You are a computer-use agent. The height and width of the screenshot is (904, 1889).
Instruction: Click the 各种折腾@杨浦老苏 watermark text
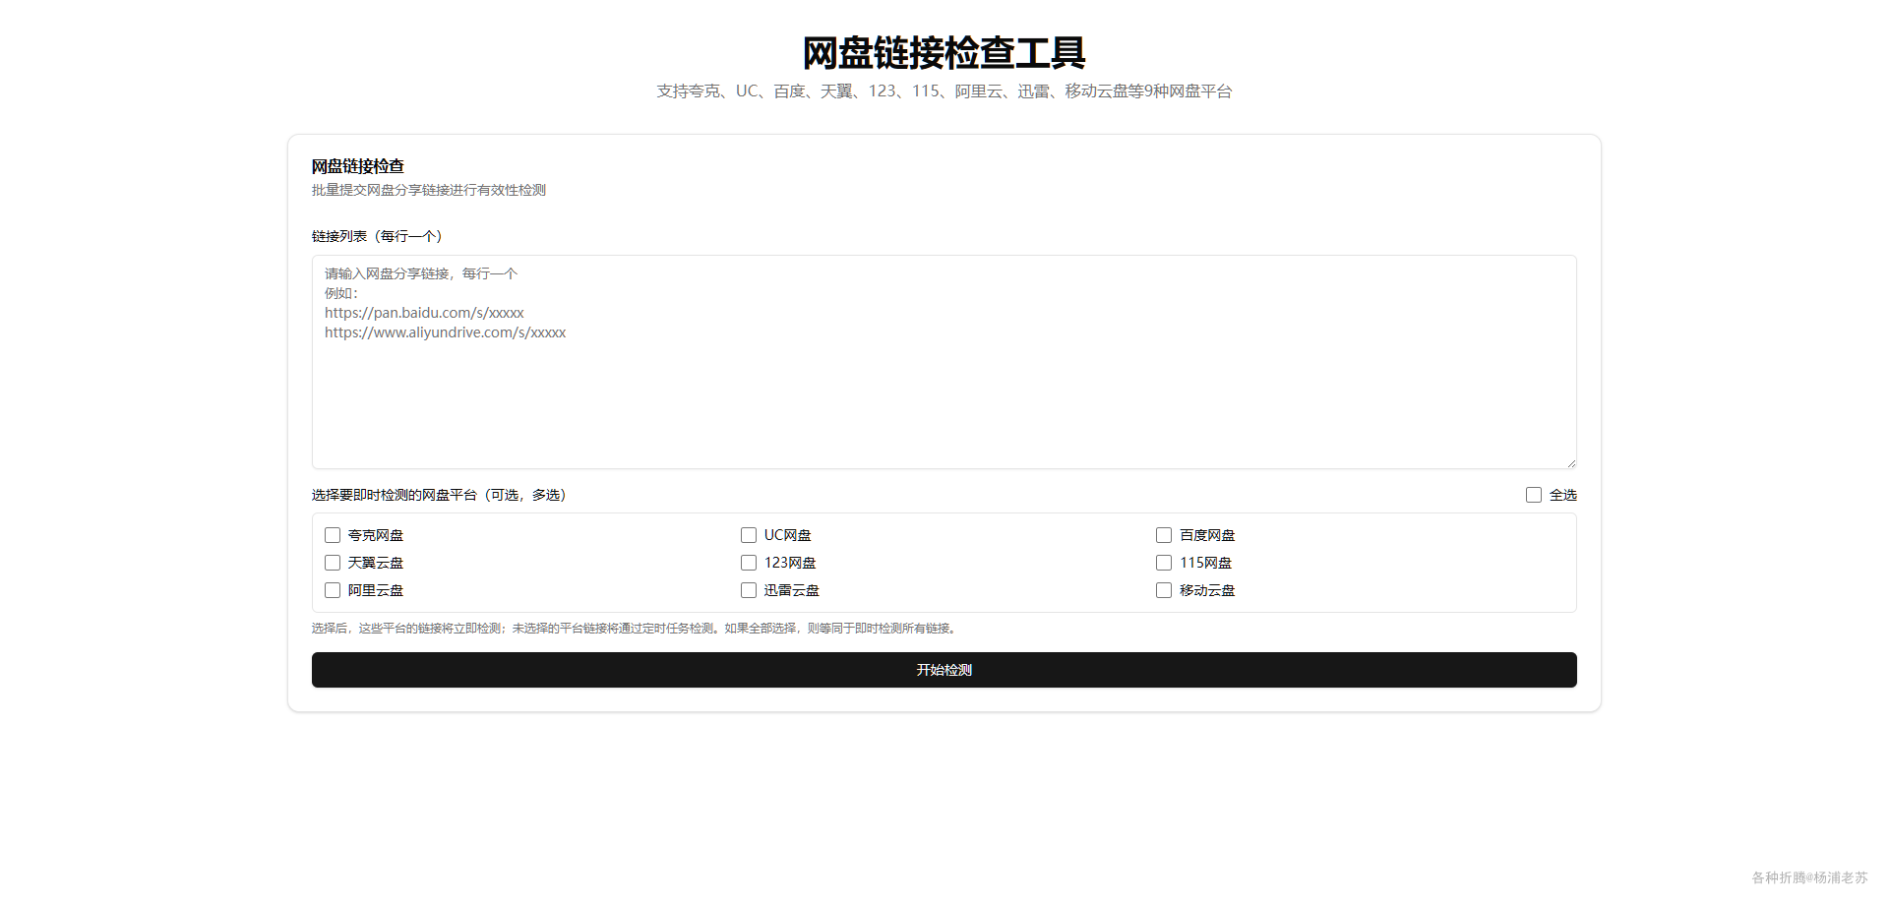[x=1812, y=875]
